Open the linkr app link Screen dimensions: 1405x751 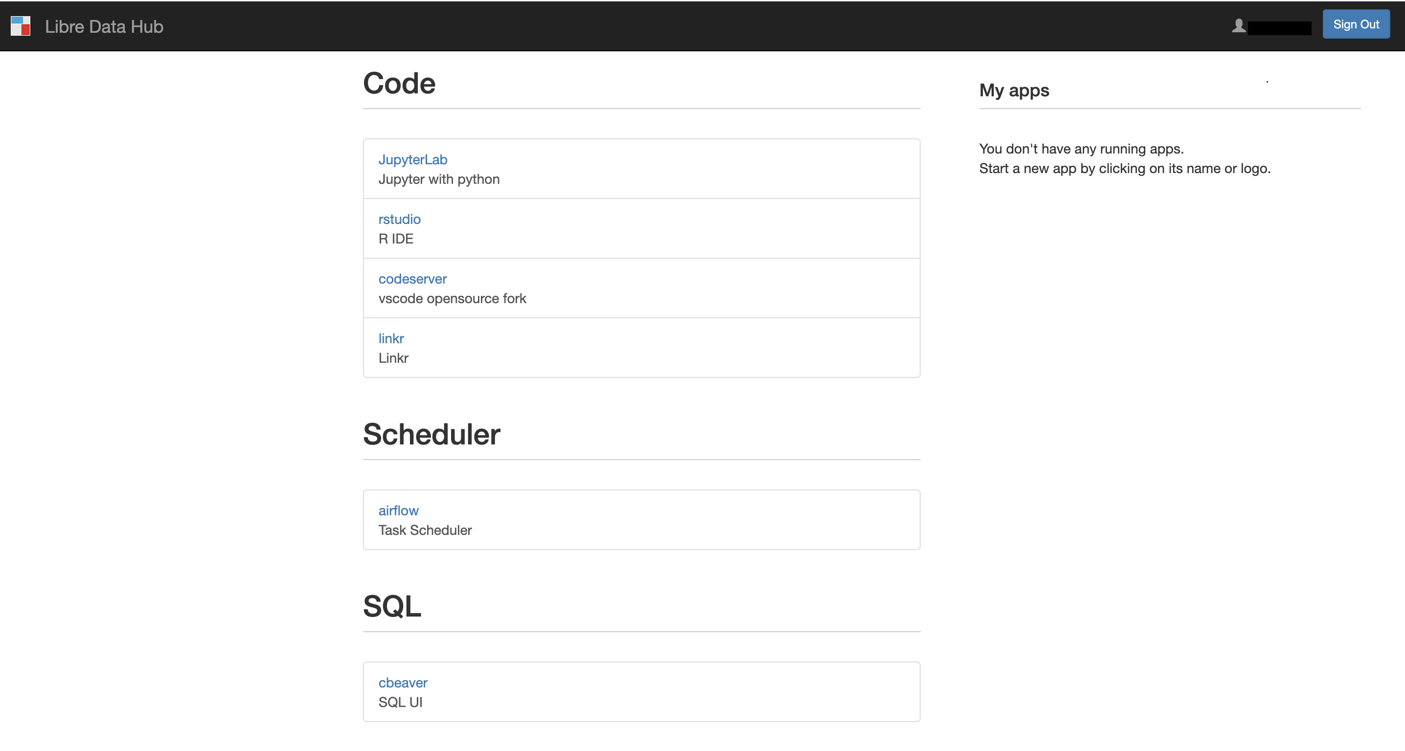pos(391,338)
